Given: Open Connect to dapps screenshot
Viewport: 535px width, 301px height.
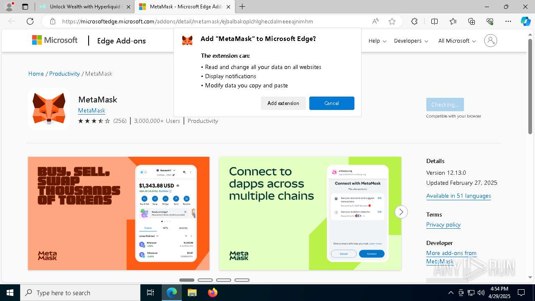Looking at the screenshot, I should [x=310, y=213].
